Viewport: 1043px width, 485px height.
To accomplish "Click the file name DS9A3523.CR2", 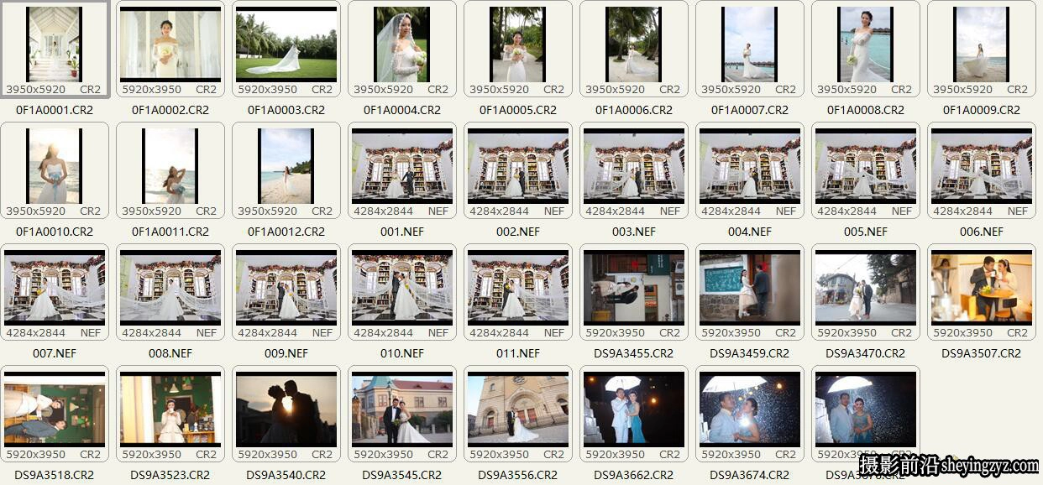I will click(x=170, y=475).
